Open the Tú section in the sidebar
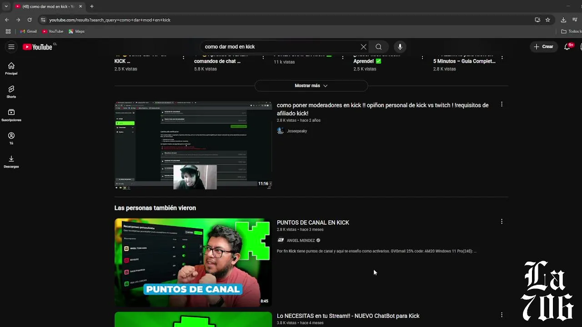 (x=11, y=139)
